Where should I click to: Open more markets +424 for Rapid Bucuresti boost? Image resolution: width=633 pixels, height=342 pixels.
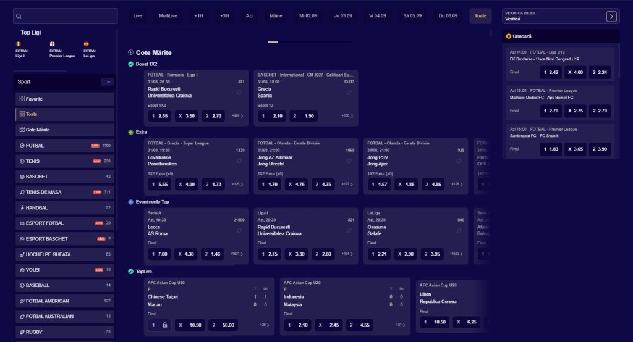pos(237,115)
